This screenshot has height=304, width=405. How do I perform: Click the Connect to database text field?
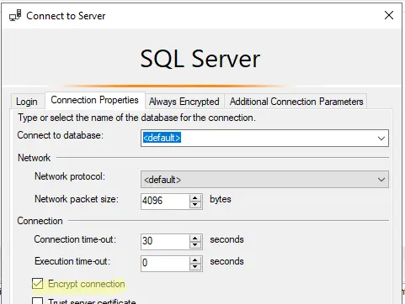click(x=258, y=138)
